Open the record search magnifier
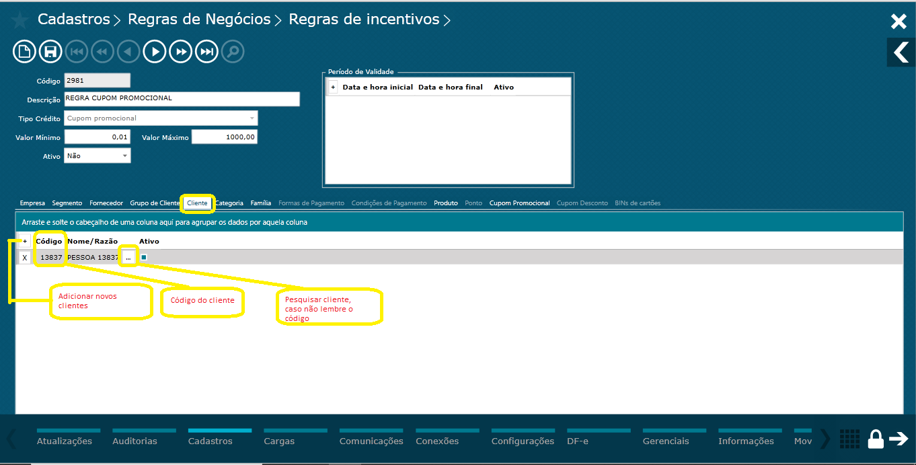The width and height of the screenshot is (916, 465). click(233, 51)
